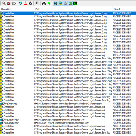
Task: Click the Find binoculars icon
Action: pyautogui.click(x=44, y=4)
